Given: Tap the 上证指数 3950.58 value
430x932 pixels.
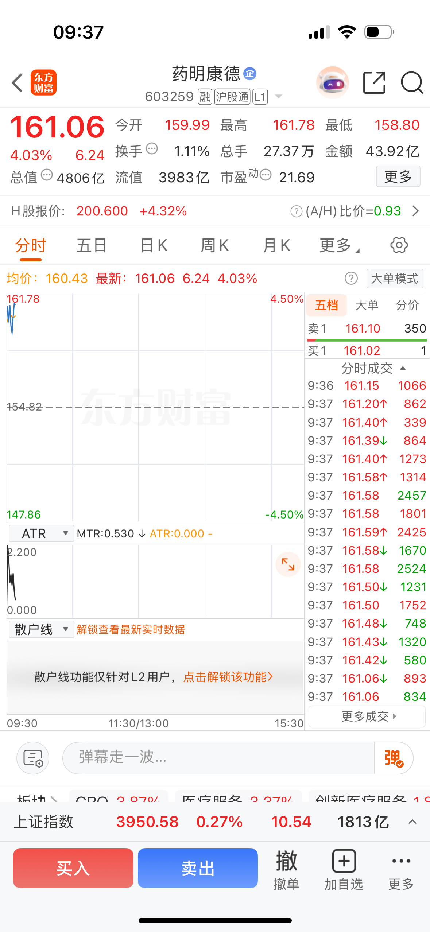Looking at the screenshot, I should (x=147, y=822).
